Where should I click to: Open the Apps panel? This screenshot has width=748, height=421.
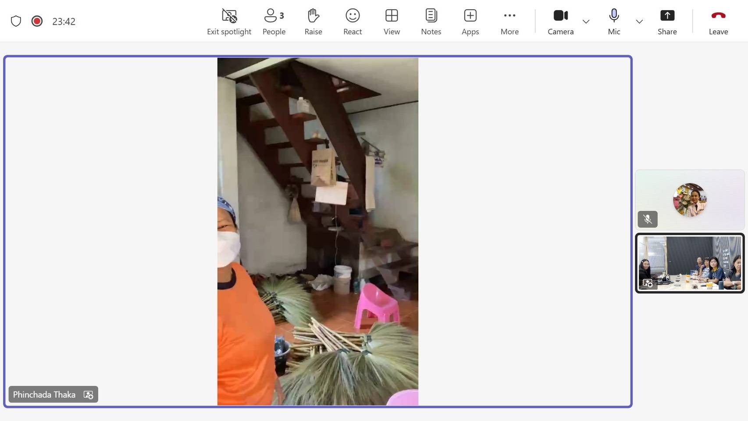point(470,21)
